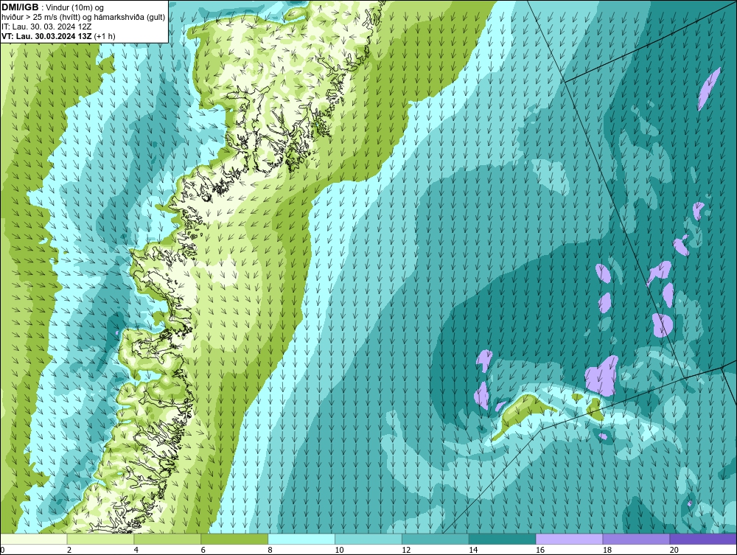Click the 2–4 m/s light green legend swatch
This screenshot has width=737, height=555.
[100, 539]
